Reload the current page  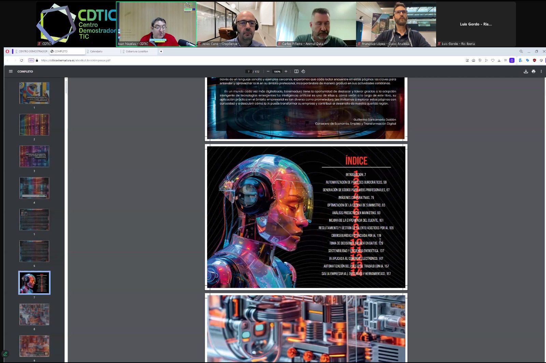[x=21, y=60]
